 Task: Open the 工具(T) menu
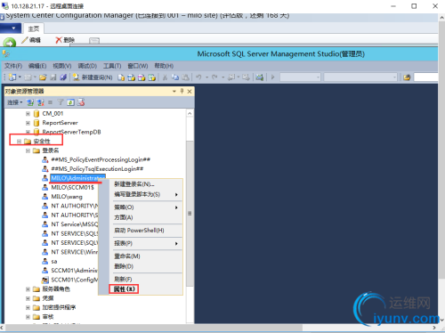(112, 66)
